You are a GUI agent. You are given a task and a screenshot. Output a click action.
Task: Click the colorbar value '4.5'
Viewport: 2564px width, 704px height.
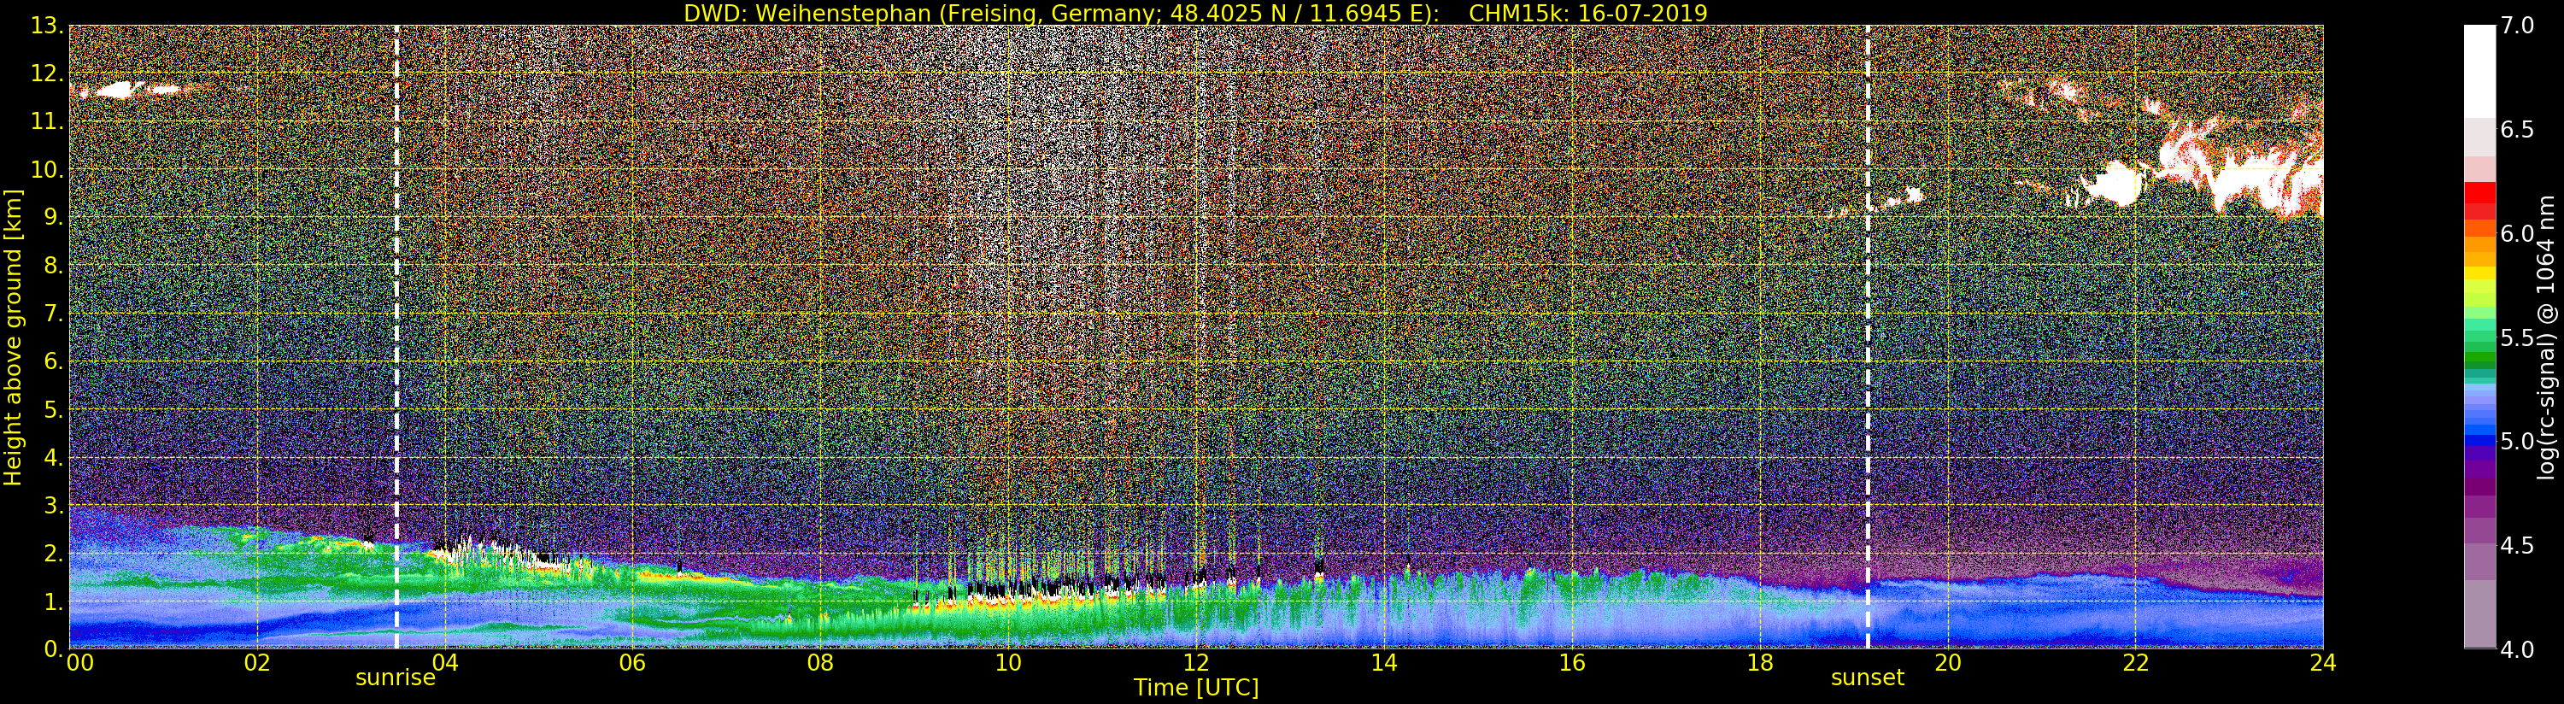tap(2517, 545)
